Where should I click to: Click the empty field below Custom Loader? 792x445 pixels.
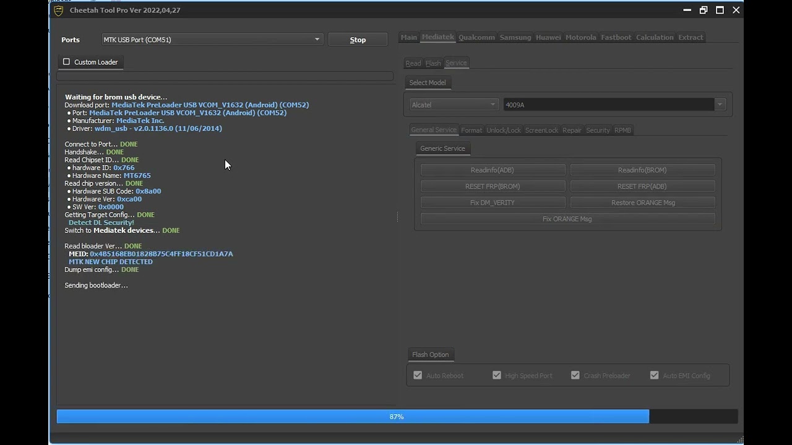(x=225, y=76)
